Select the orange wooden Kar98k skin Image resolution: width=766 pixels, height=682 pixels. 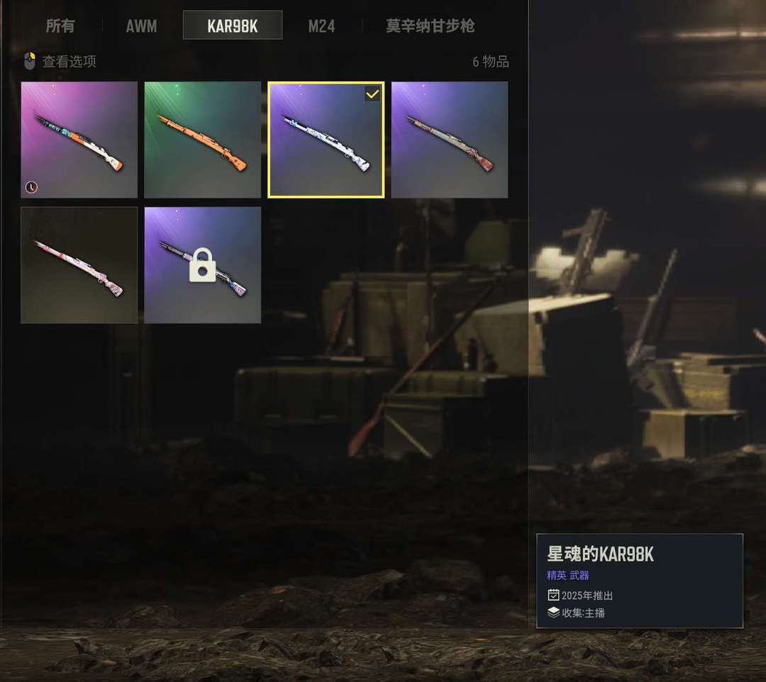coord(203,140)
